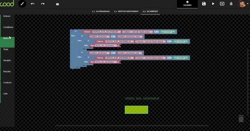Image resolution: width=250 pixels, height=131 pixels.
Task: Open the Variable blocks category
Action: (7, 61)
